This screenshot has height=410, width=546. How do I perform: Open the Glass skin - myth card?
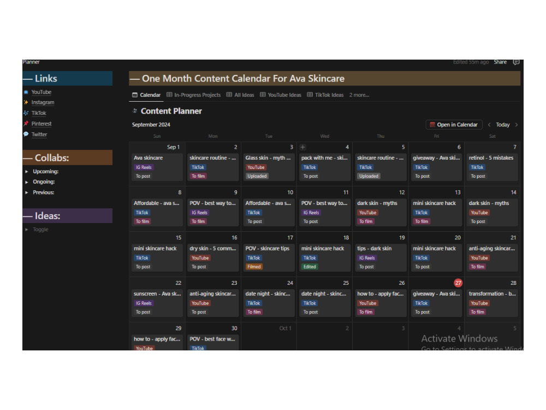click(269, 167)
